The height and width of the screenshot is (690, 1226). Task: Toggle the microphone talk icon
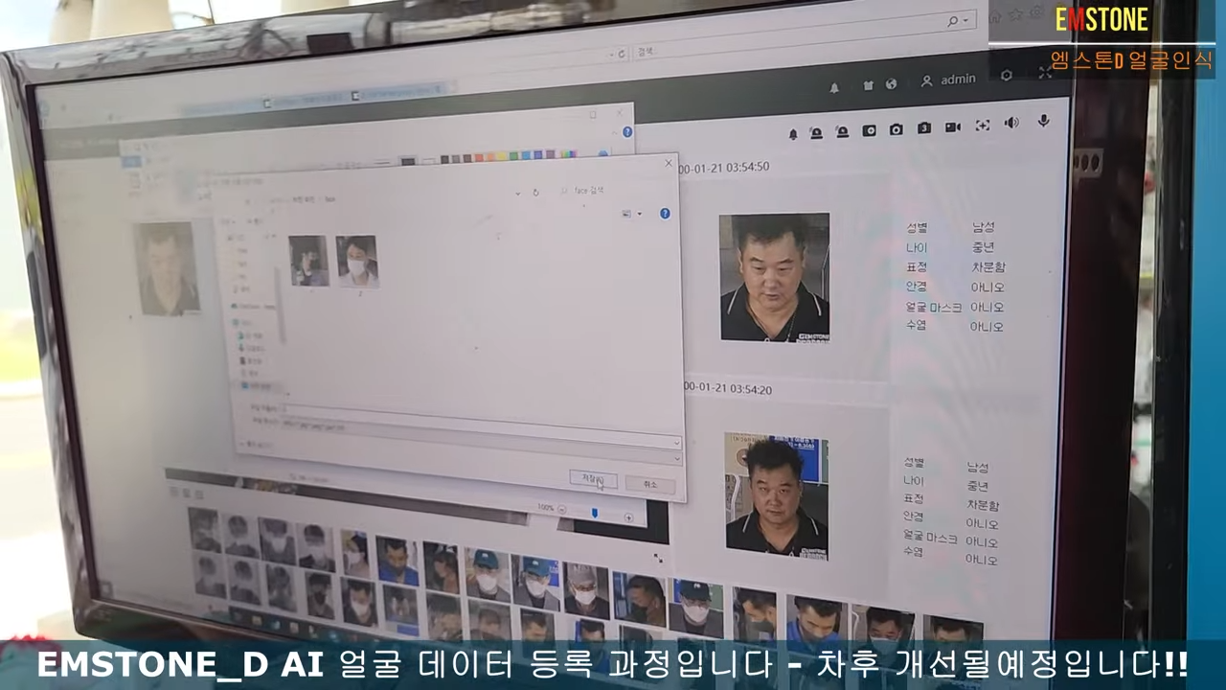pyautogui.click(x=1043, y=122)
